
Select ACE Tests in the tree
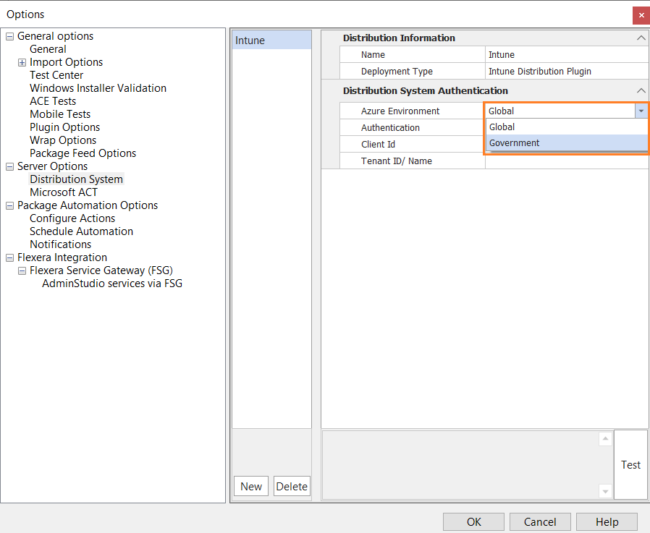pyautogui.click(x=53, y=101)
